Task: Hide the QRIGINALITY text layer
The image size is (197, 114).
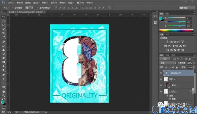Action: coord(161,73)
